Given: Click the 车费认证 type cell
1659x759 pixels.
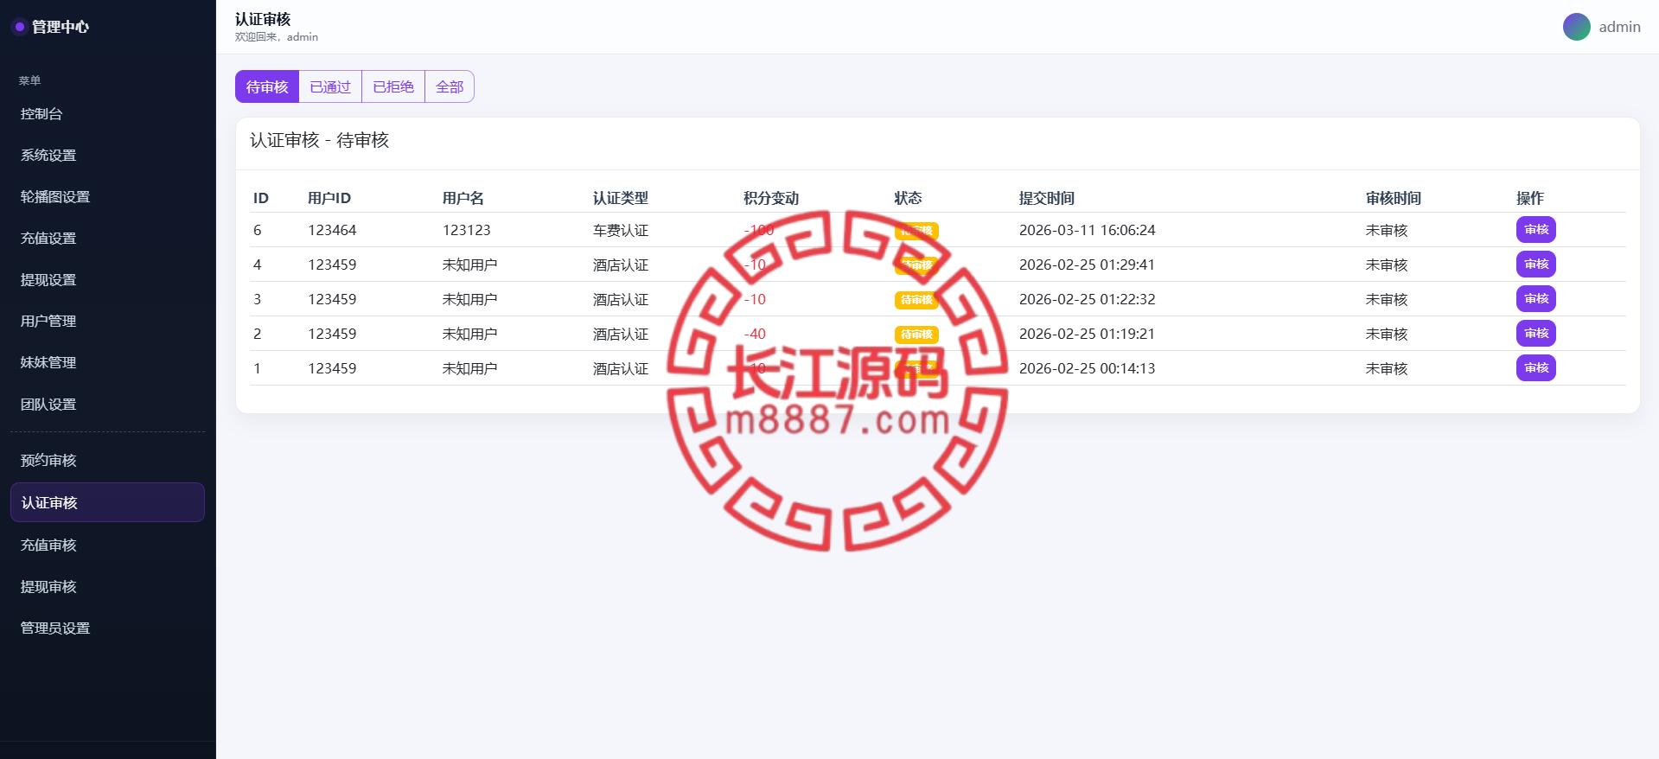Looking at the screenshot, I should pos(621,230).
